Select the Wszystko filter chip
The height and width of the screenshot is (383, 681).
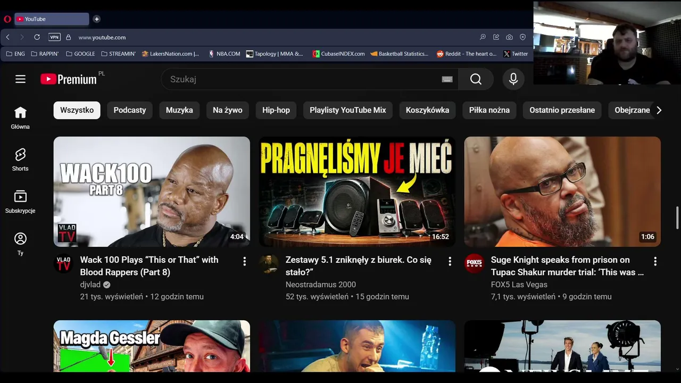(77, 110)
